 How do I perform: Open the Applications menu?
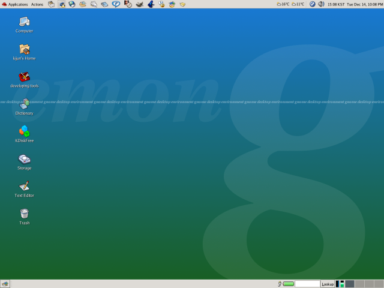pos(14,4)
